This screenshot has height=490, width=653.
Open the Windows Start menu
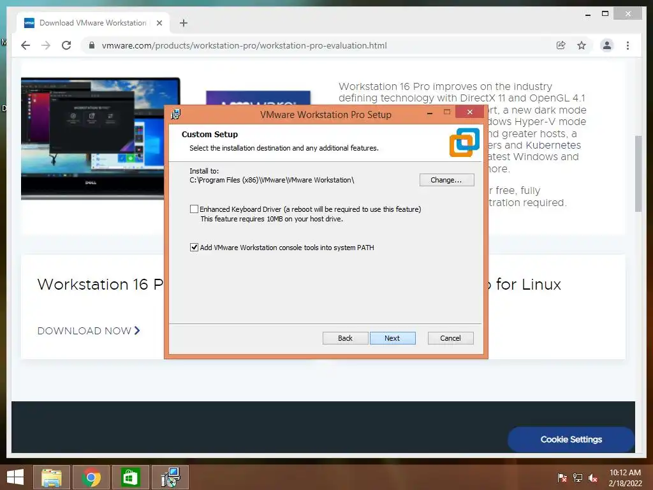(15, 477)
